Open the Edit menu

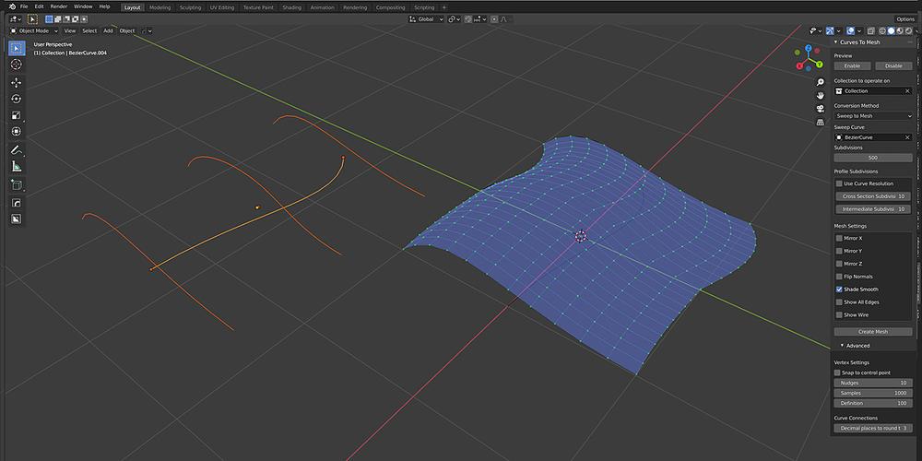(x=39, y=6)
